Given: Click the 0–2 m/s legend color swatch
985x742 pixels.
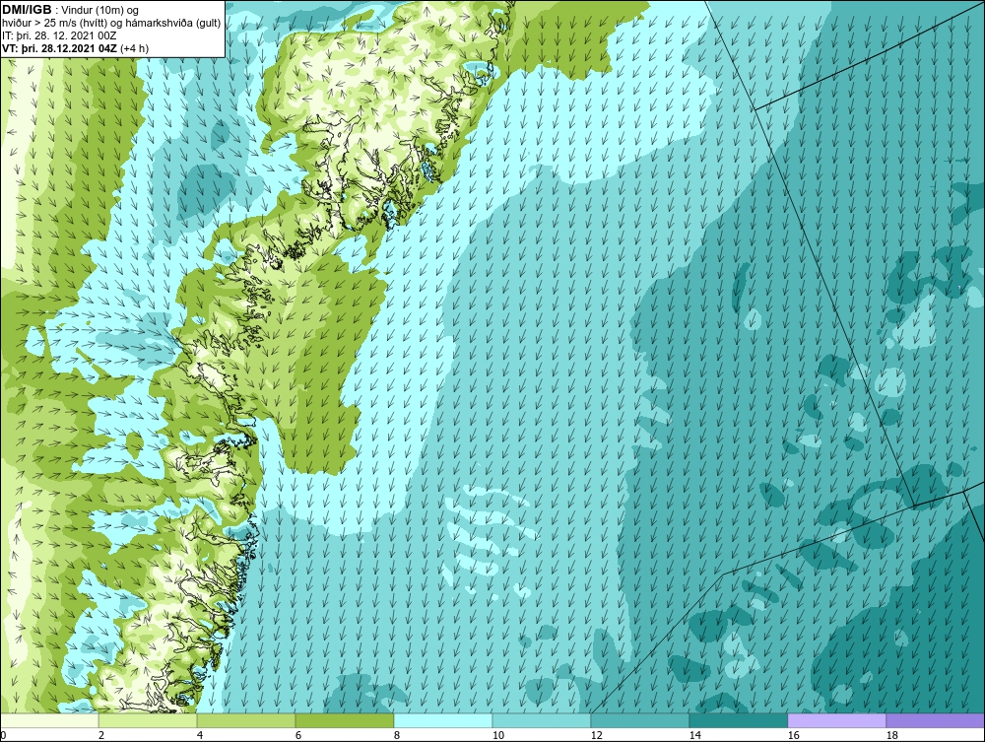Looking at the screenshot, I should (x=49, y=720).
